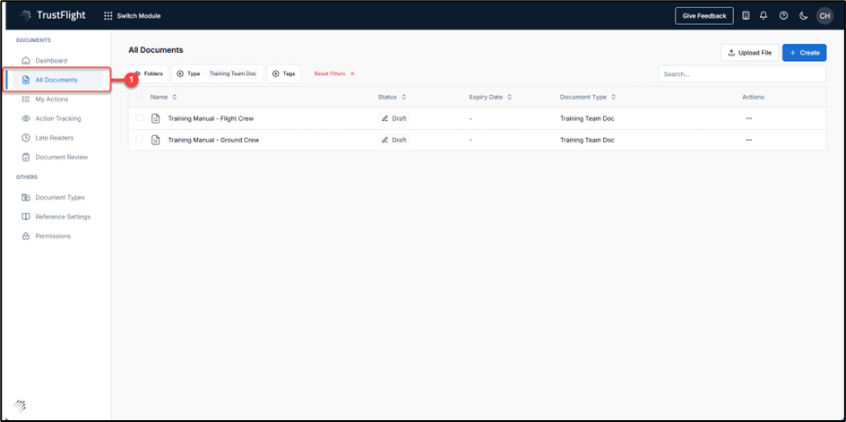Toggle dark mode with the moon icon
This screenshot has height=422, width=846.
point(803,15)
